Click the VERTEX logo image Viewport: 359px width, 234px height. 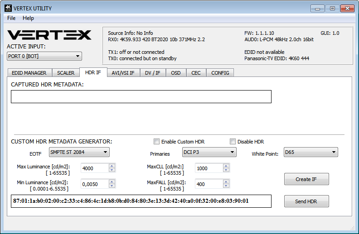click(49, 35)
